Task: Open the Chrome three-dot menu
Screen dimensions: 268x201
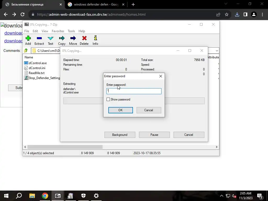Action: click(262, 15)
